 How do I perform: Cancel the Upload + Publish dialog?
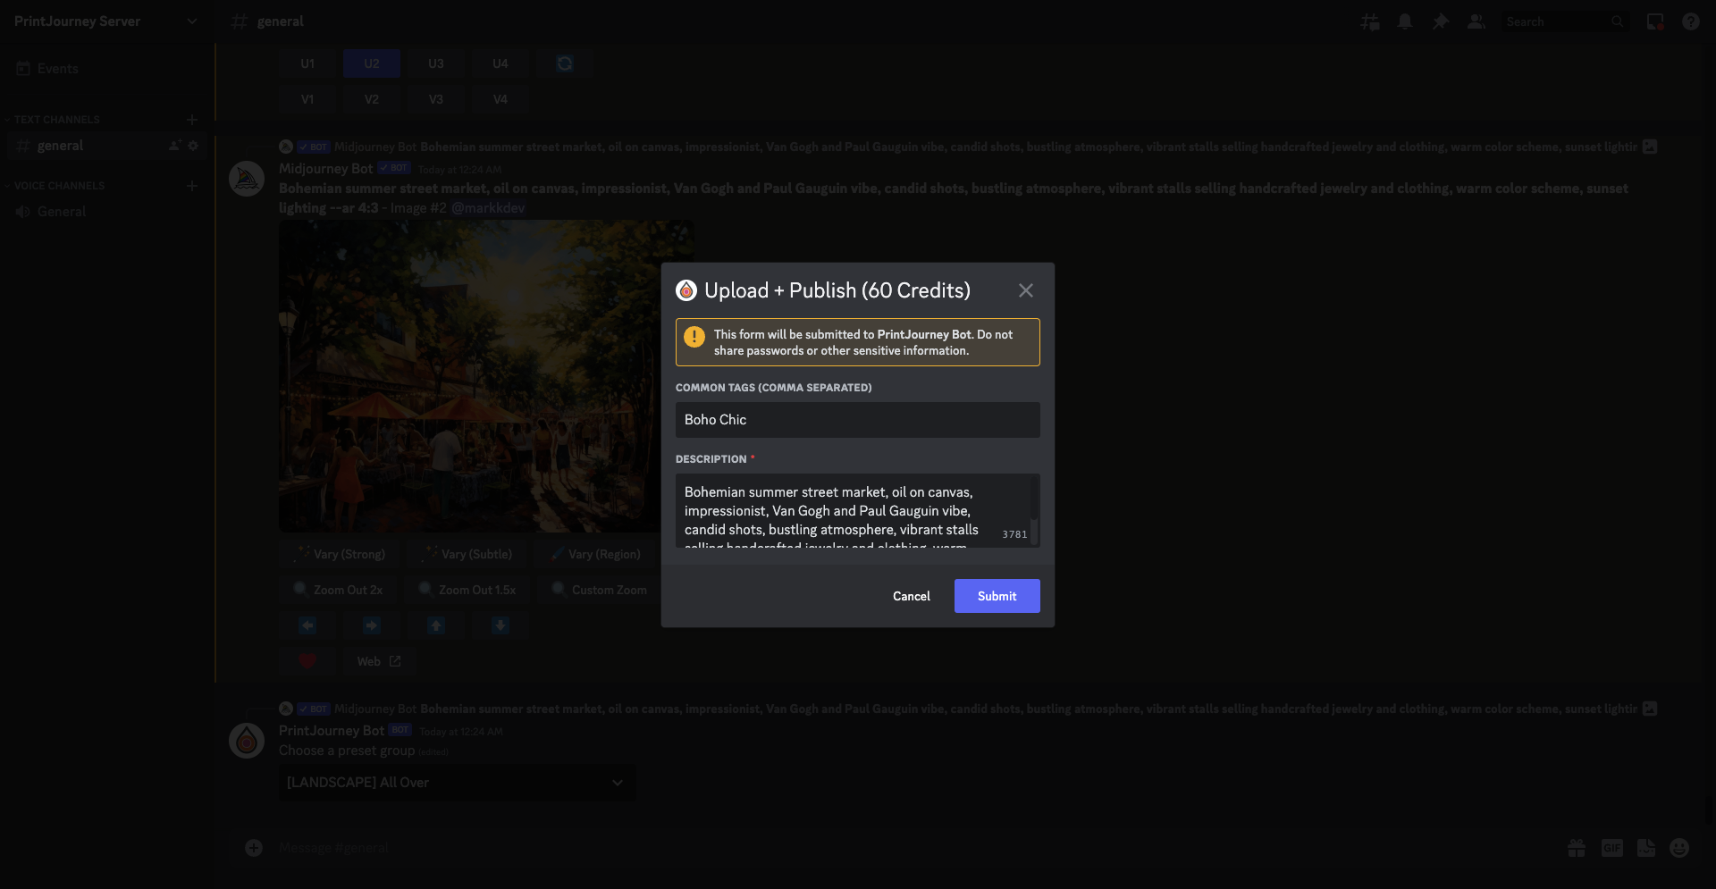point(911,596)
